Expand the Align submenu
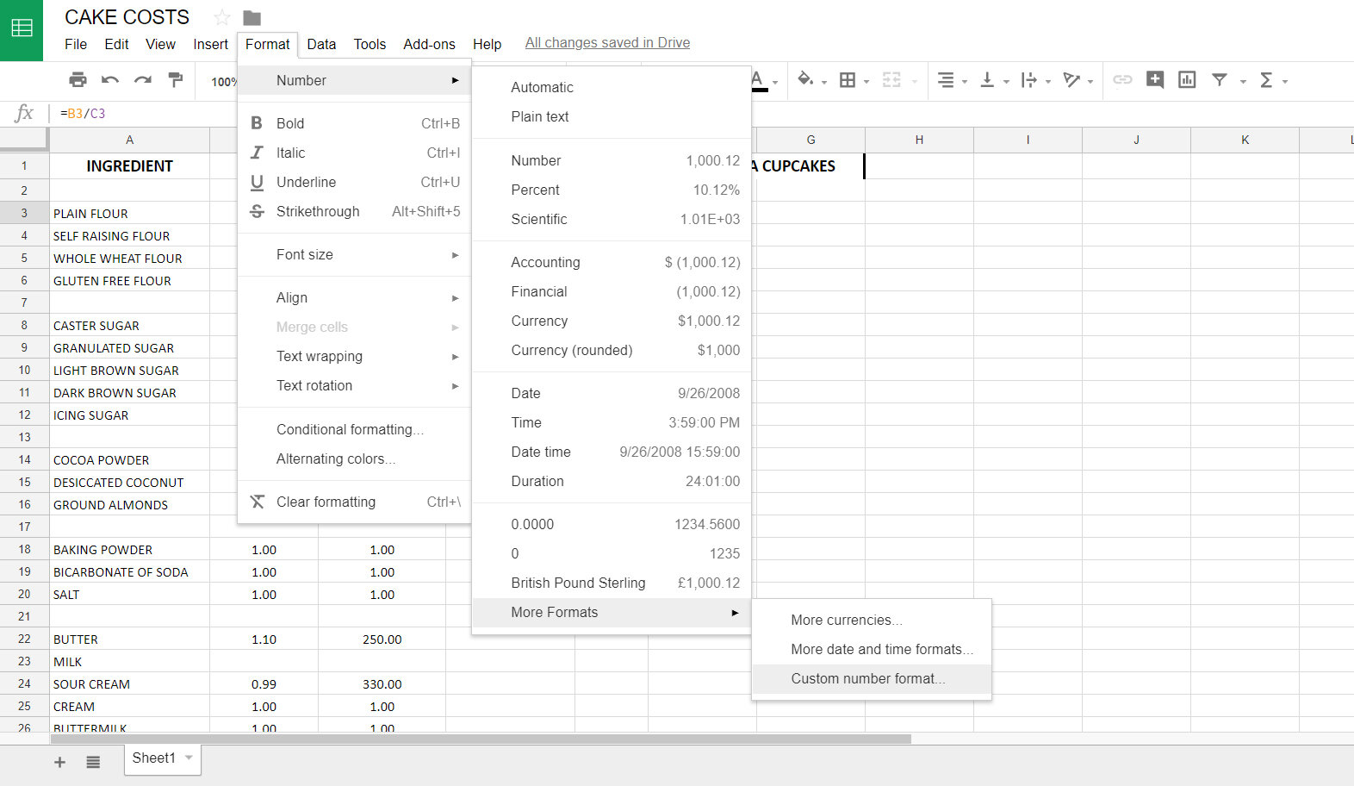This screenshot has height=786, width=1354. [354, 298]
